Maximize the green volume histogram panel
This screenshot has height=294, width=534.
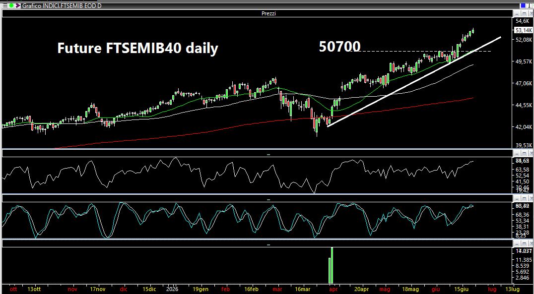point(524,243)
